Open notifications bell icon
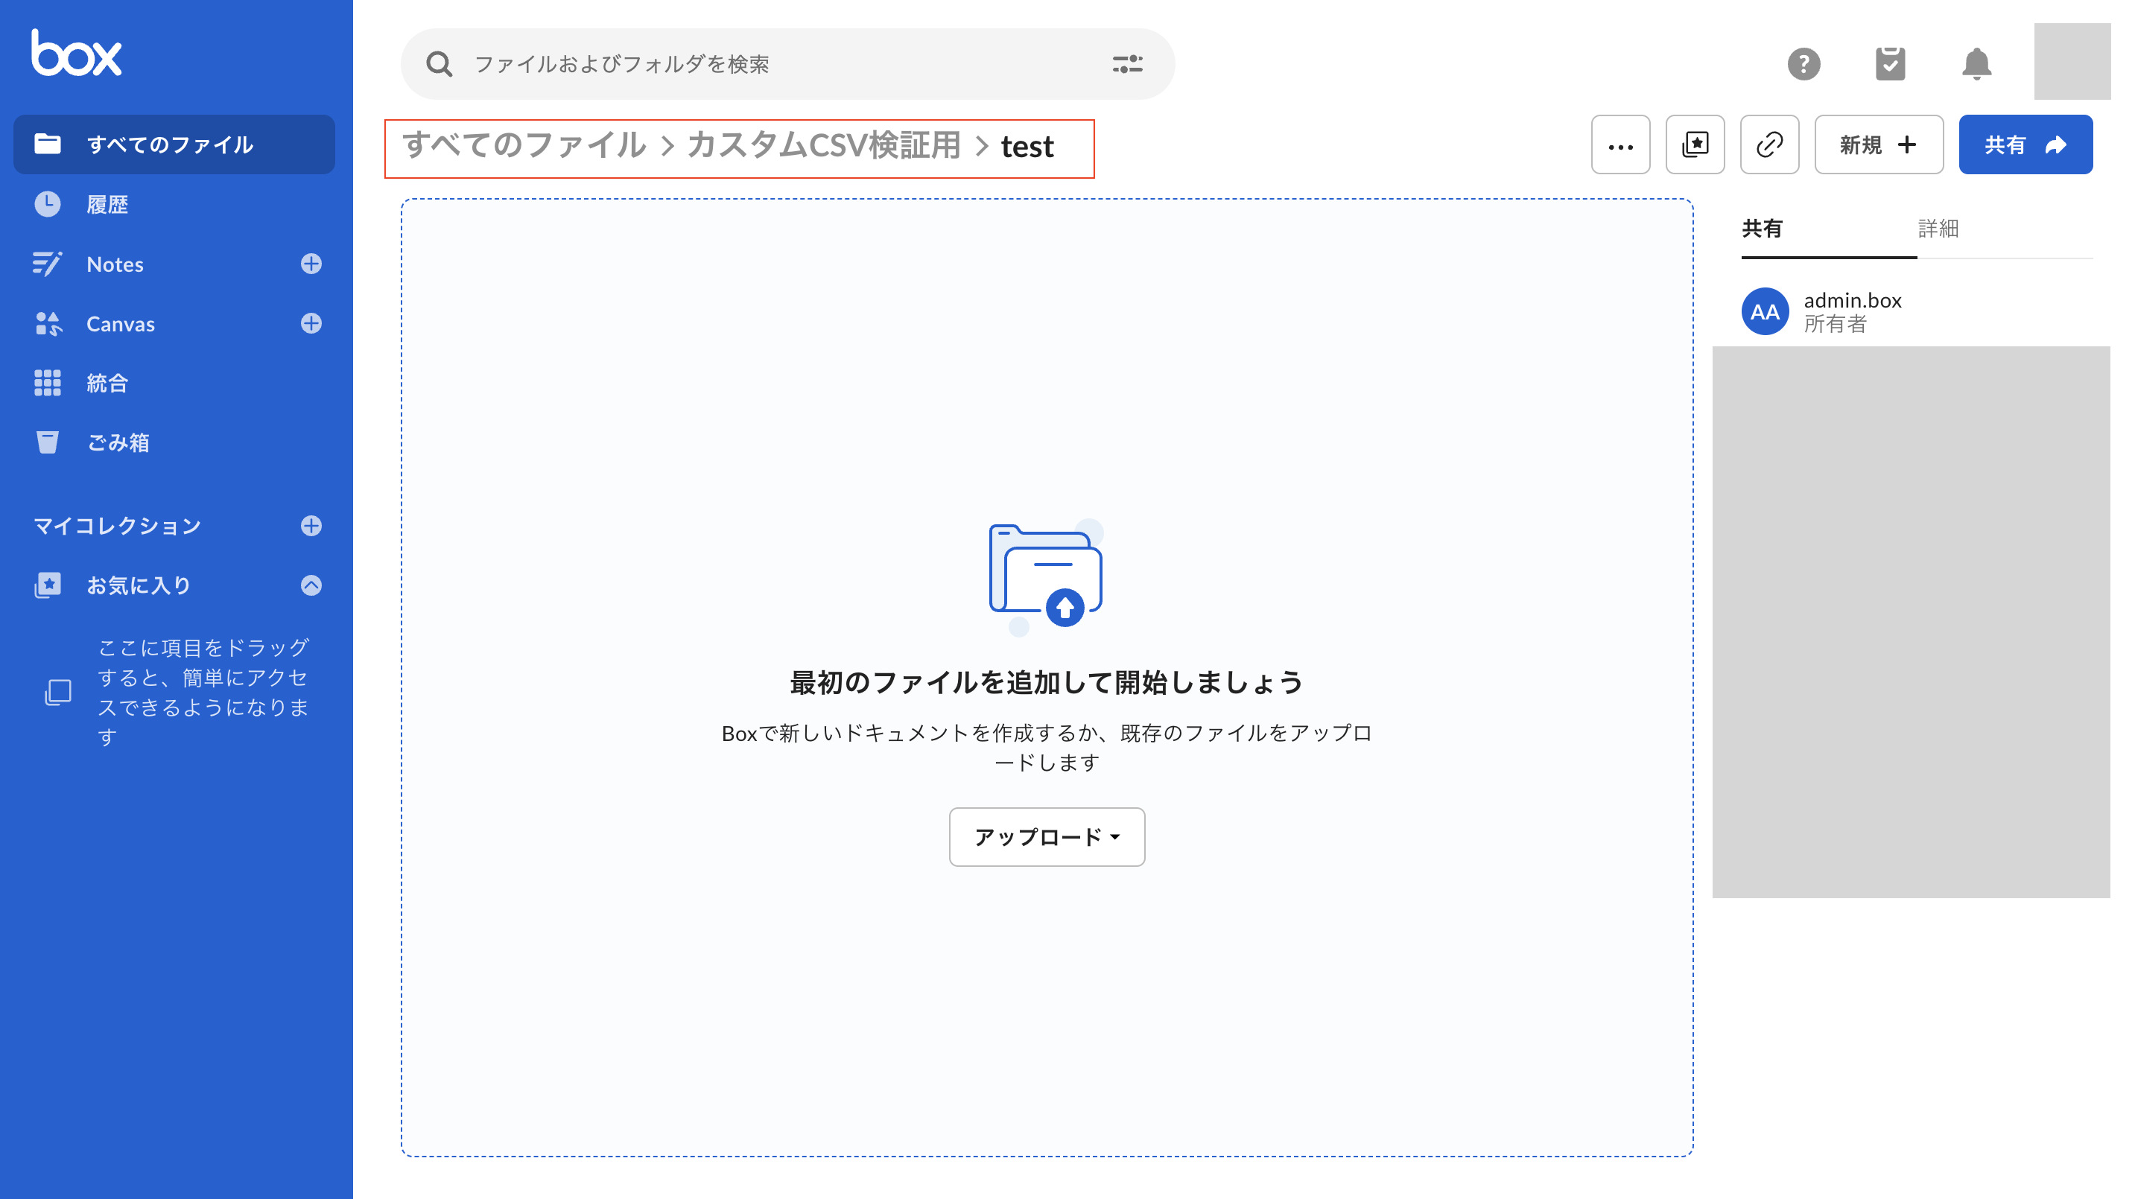Viewport: 2135px width, 1199px height. (1976, 64)
